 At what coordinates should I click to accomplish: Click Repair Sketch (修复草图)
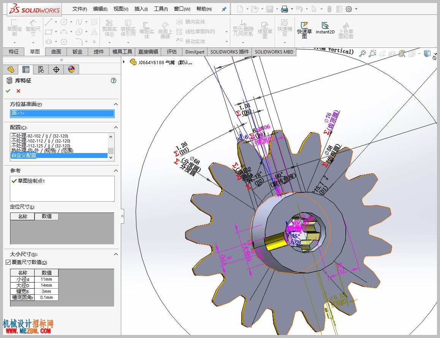coord(265,30)
